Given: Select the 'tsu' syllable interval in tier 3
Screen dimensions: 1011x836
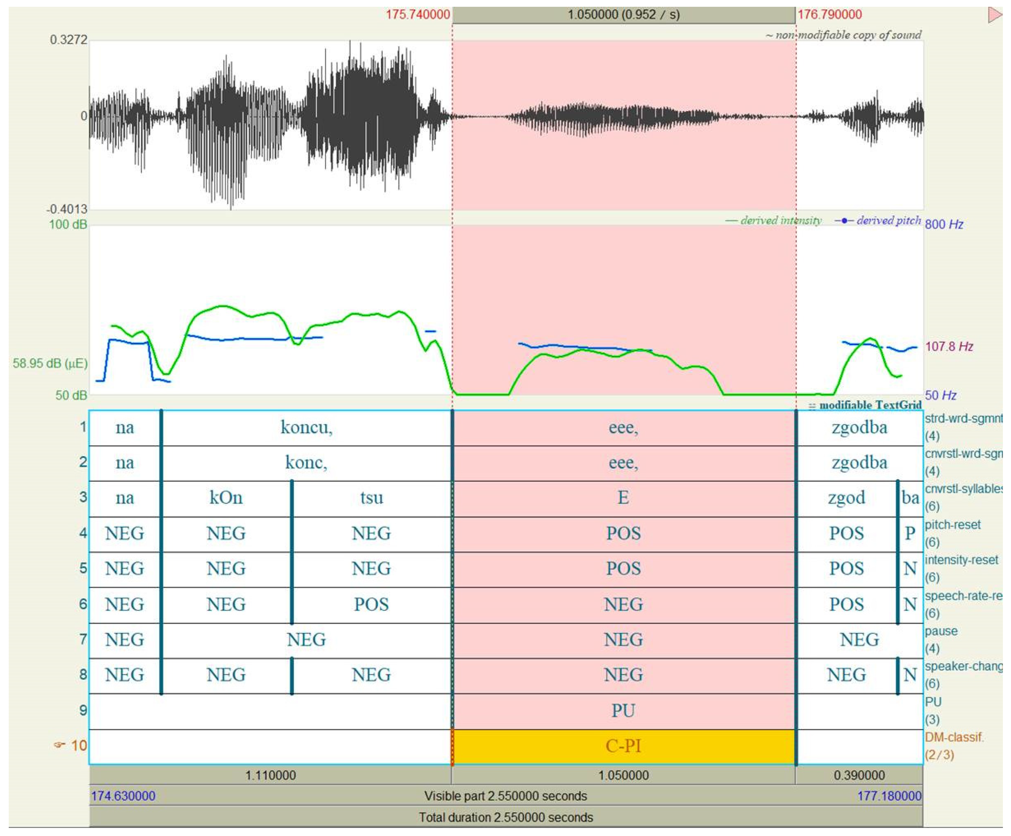Looking at the screenshot, I should [371, 498].
